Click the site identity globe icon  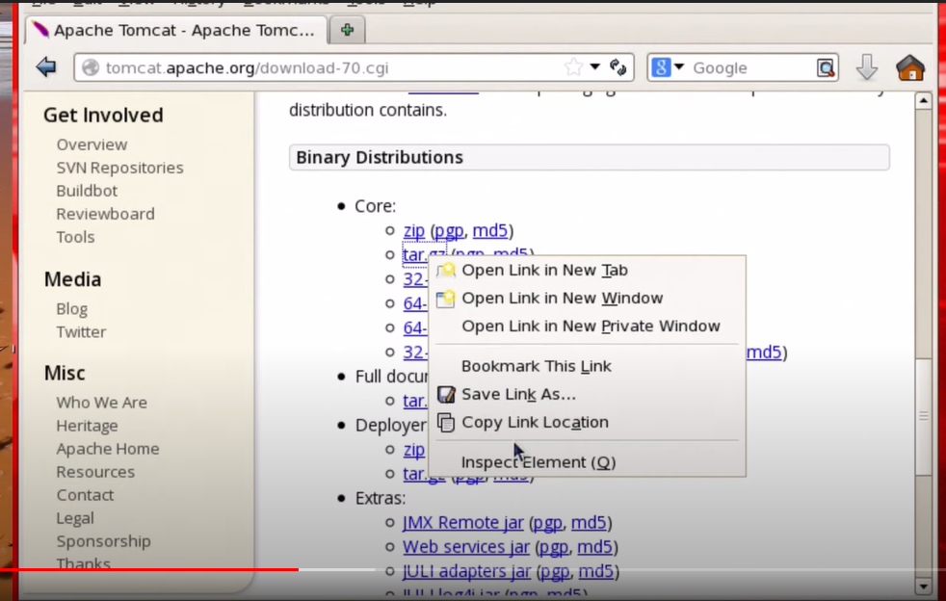[91, 67]
